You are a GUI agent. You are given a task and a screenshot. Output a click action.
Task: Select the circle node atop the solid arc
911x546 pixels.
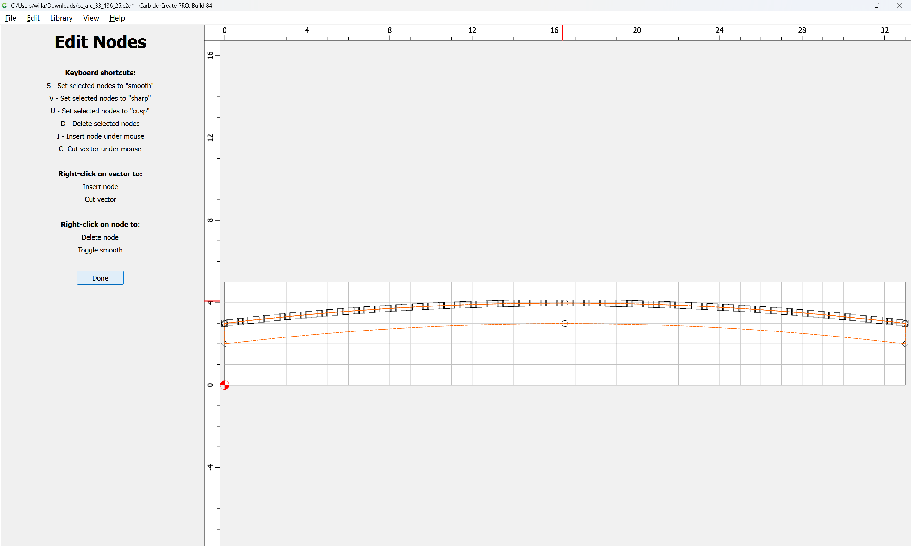coord(565,303)
